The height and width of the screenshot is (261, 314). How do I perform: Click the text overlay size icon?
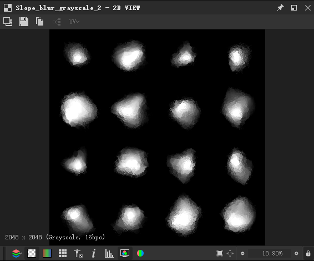pos(78,253)
